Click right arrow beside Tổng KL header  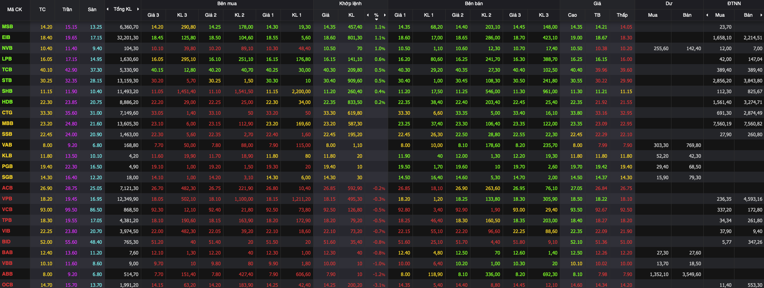138,9
